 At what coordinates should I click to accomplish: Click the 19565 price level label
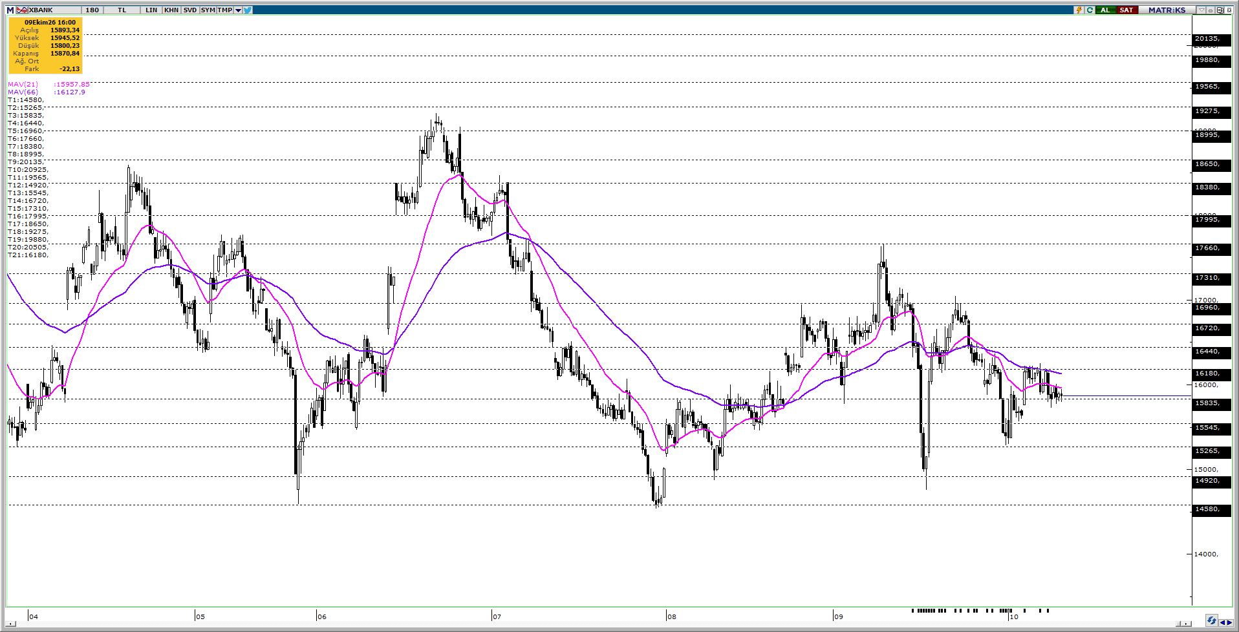[x=1212, y=87]
